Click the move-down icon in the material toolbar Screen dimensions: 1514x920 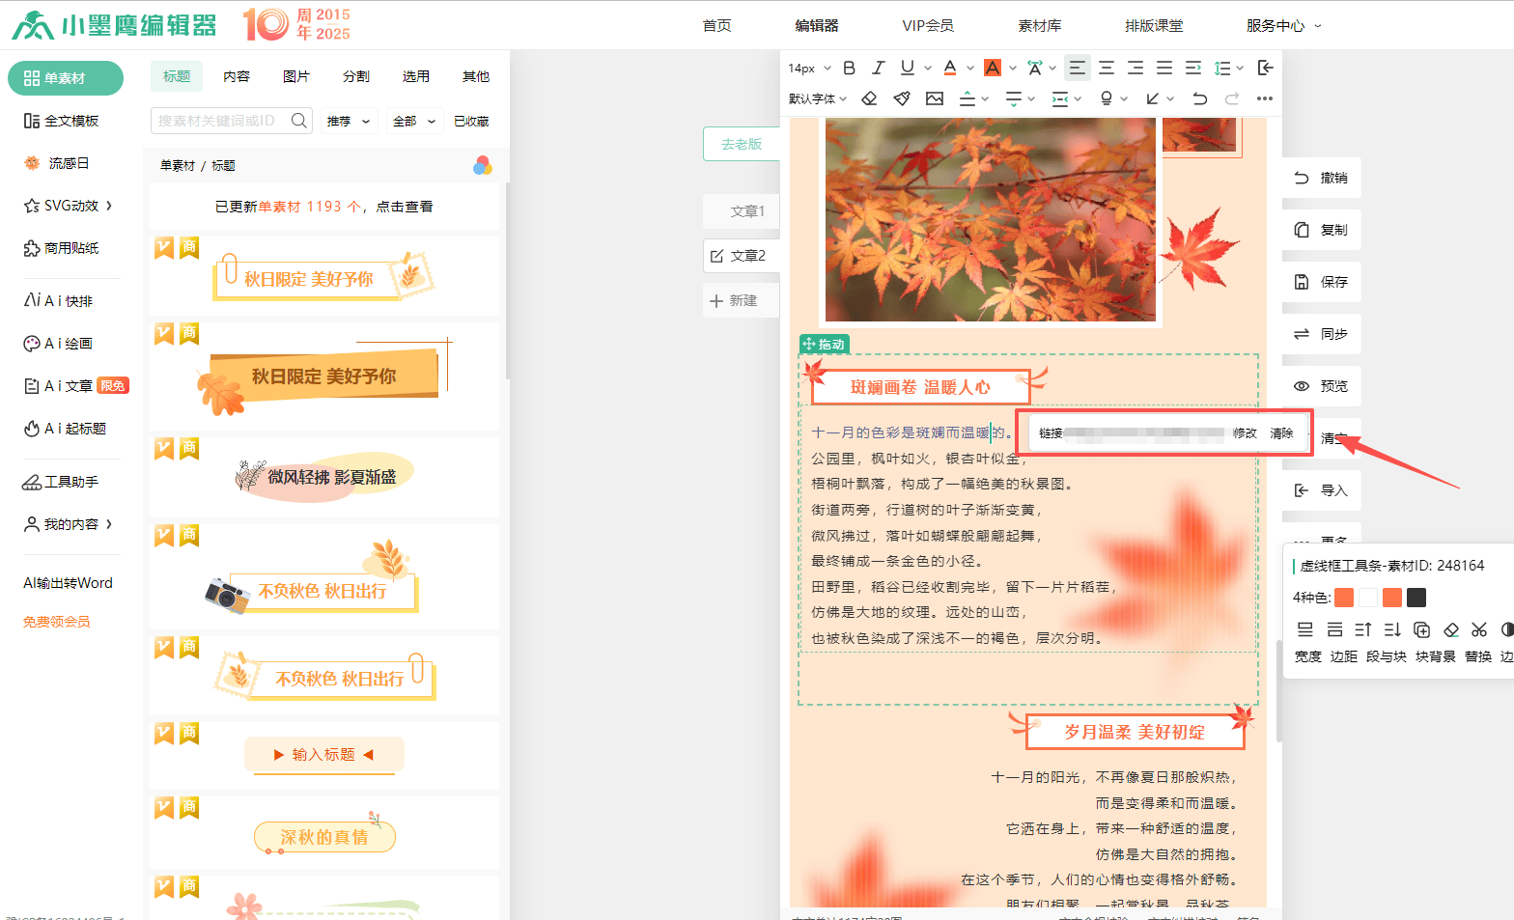click(x=1391, y=629)
